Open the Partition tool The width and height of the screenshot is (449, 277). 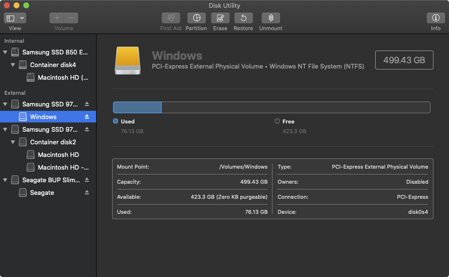pyautogui.click(x=196, y=18)
